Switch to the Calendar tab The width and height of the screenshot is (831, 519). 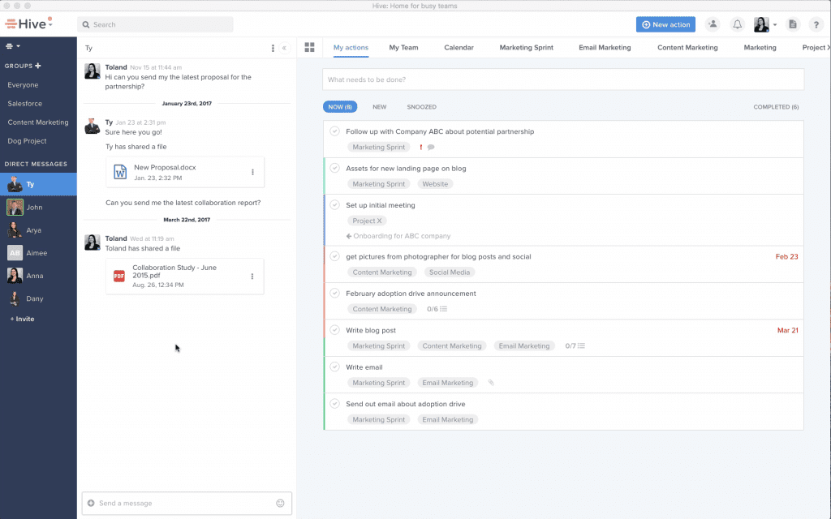coord(459,47)
